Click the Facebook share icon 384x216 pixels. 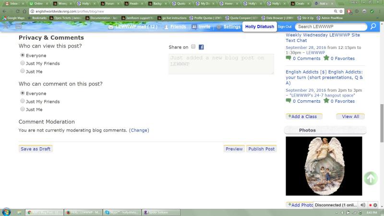click(201, 47)
